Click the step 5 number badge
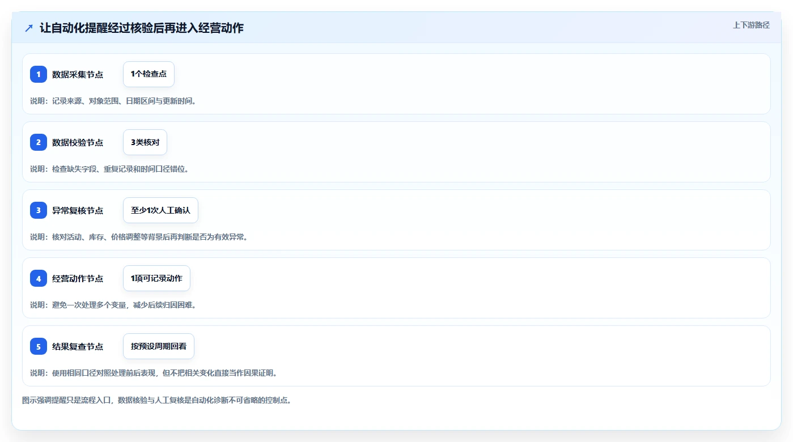Viewport: 793px width, 442px height. click(39, 346)
